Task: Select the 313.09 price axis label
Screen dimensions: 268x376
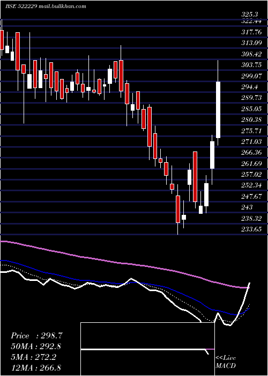Action: click(x=251, y=43)
